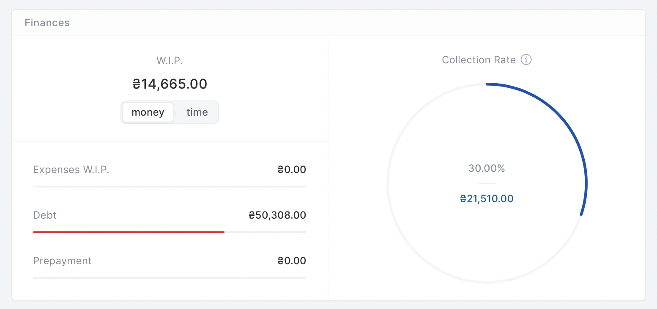657x309 pixels.
Task: Click the Collection Rate title
Action: coord(479,60)
